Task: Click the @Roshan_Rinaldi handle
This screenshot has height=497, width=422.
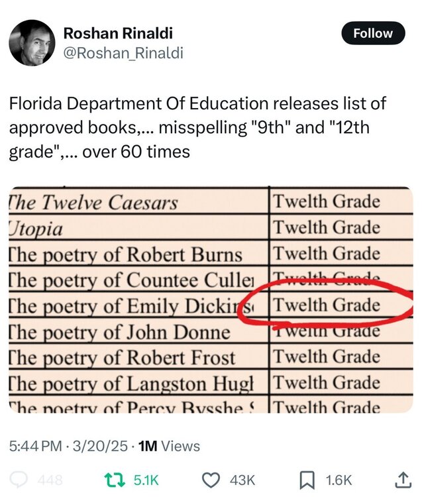Action: coord(123,53)
